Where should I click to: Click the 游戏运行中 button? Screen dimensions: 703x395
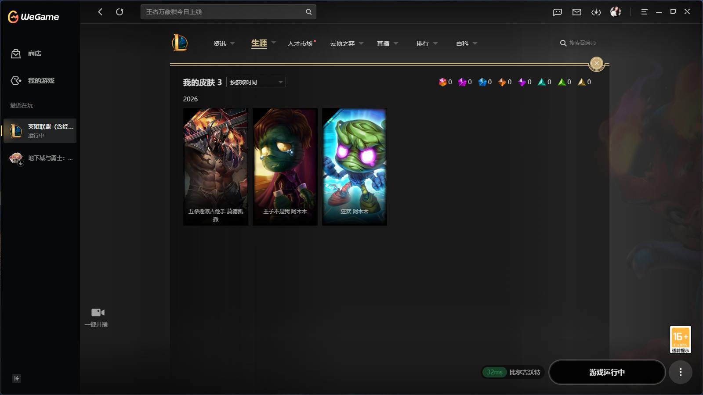[x=607, y=372]
